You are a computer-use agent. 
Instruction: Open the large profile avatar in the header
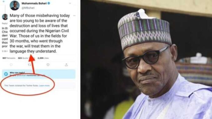15,5
